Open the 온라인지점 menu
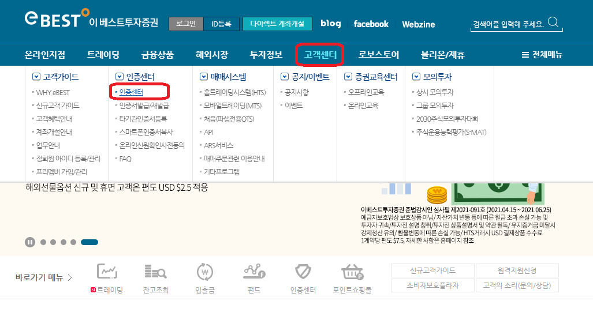The height and width of the screenshot is (316, 593). 45,55
